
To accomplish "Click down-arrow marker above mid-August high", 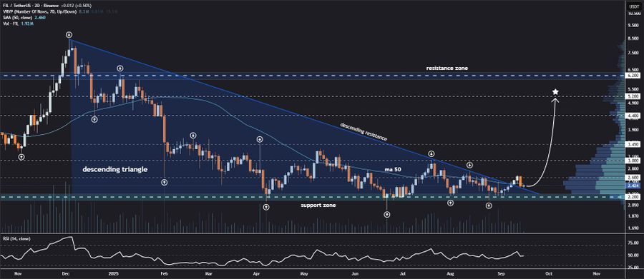I will 469,165.
